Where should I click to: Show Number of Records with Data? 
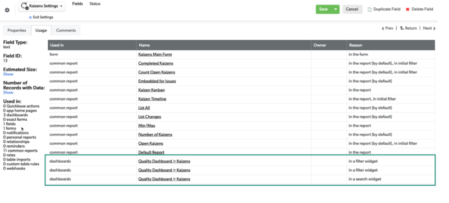(x=8, y=92)
